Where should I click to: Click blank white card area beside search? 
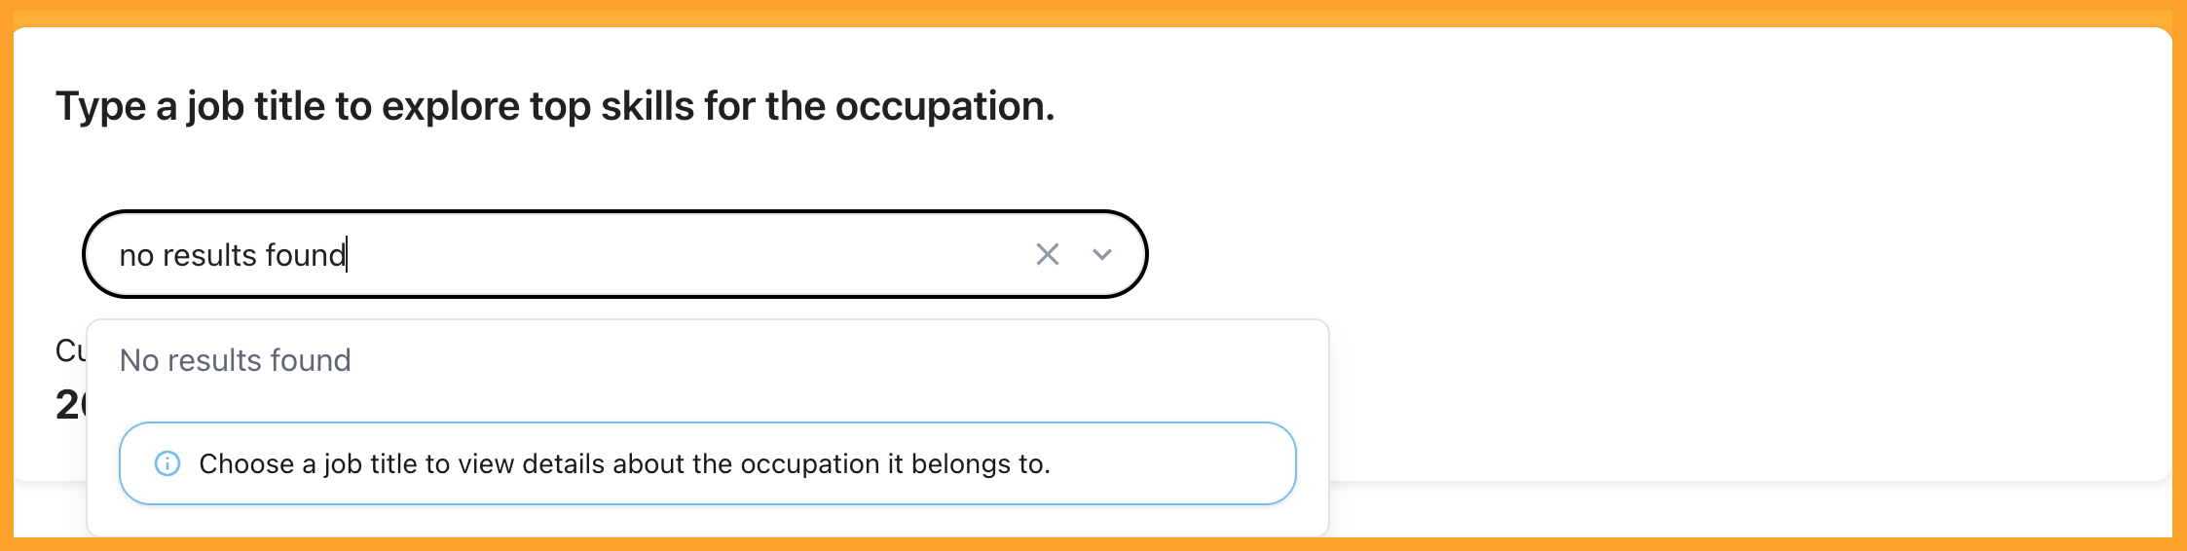tap(1655, 254)
